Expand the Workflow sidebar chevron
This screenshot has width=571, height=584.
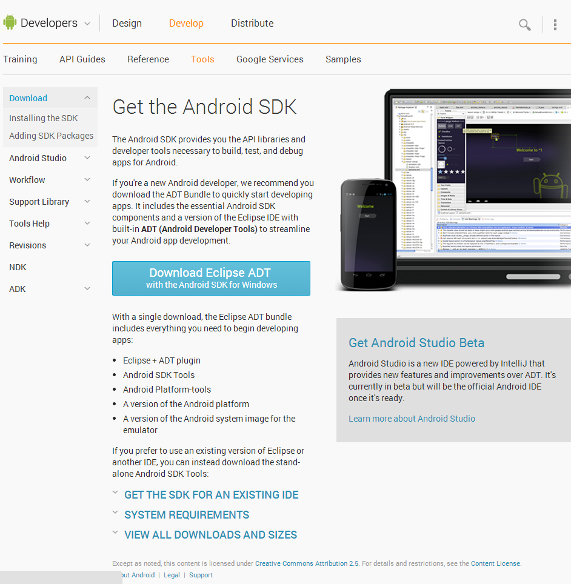click(x=87, y=179)
